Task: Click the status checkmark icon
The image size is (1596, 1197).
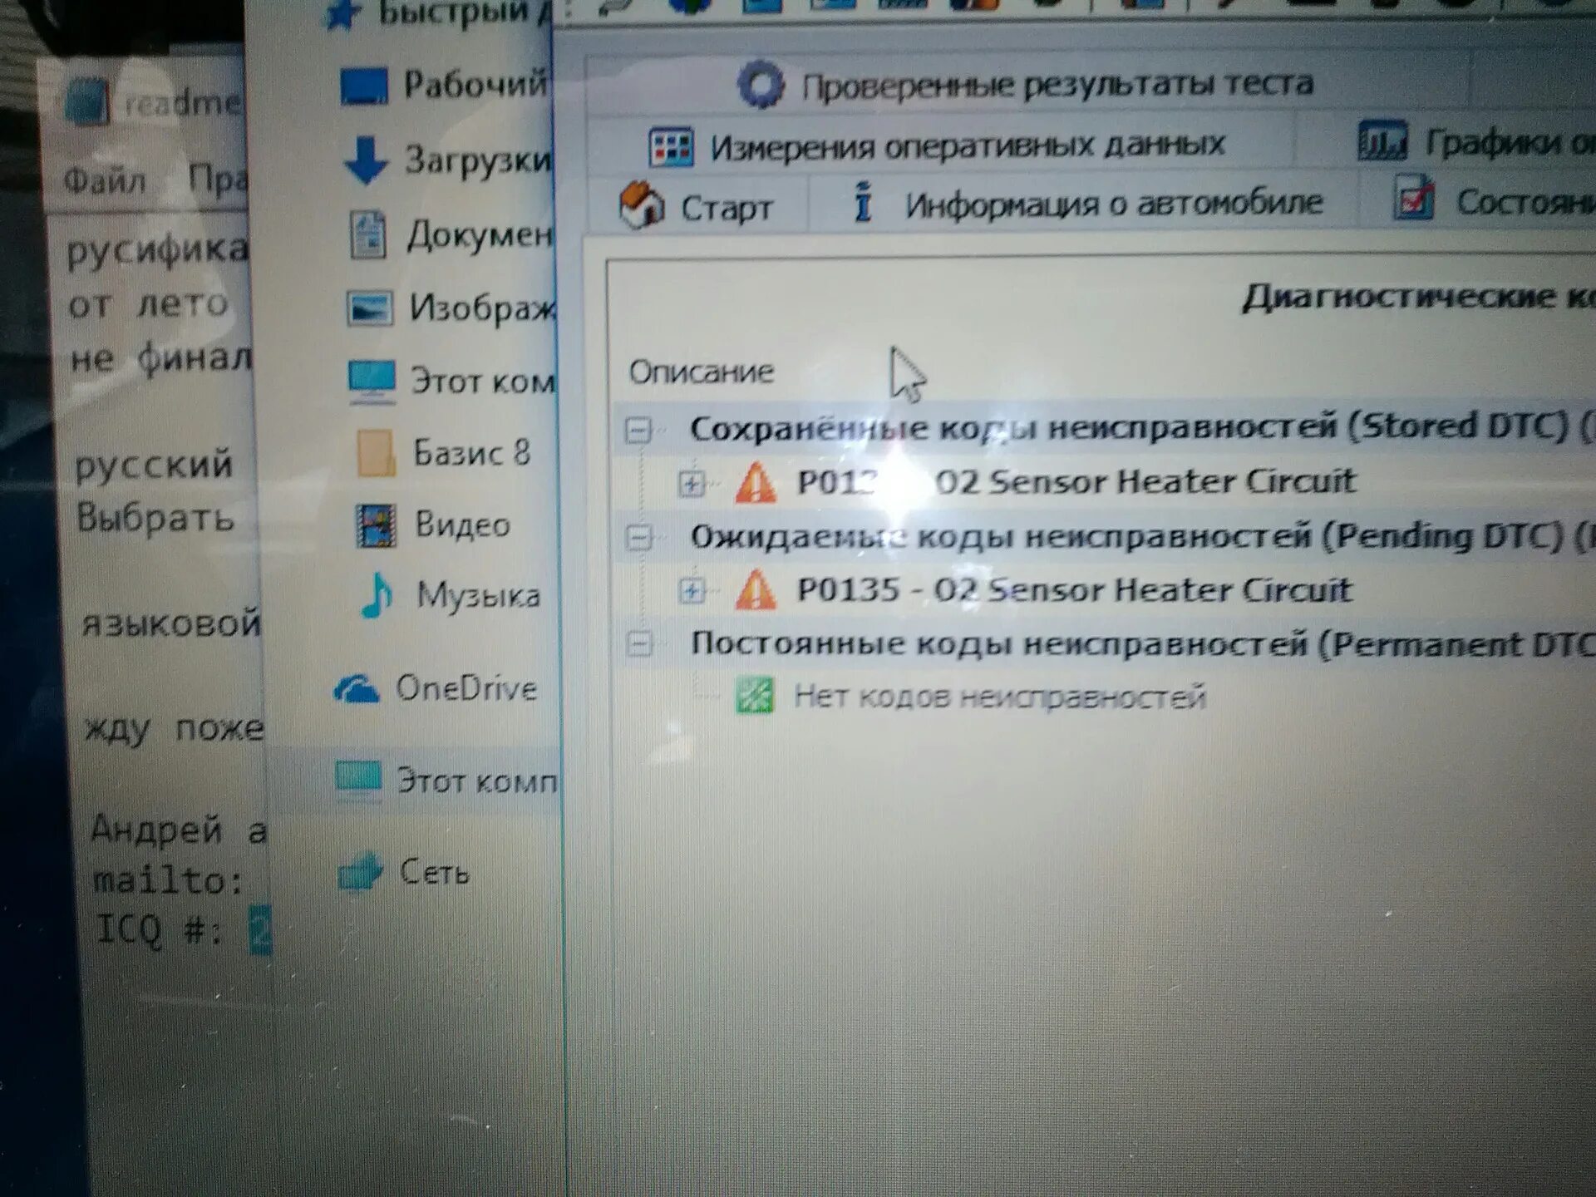Action: [x=1414, y=199]
